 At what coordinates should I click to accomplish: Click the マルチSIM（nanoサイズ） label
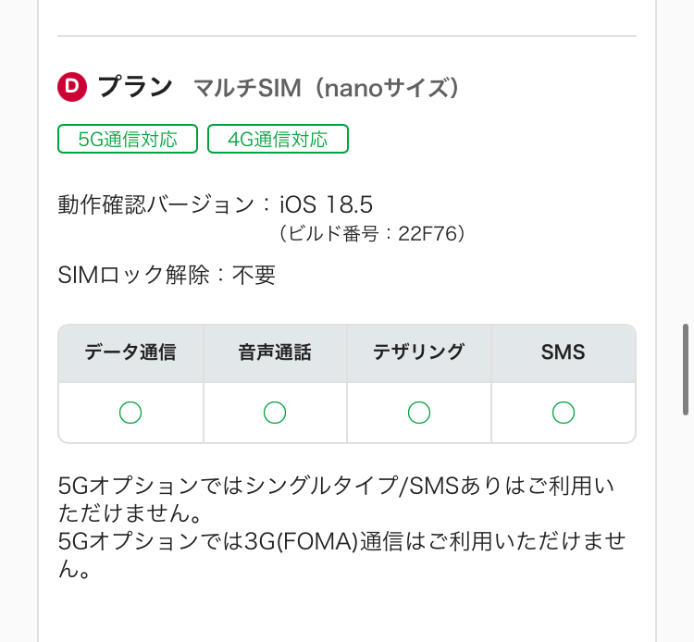tap(327, 89)
